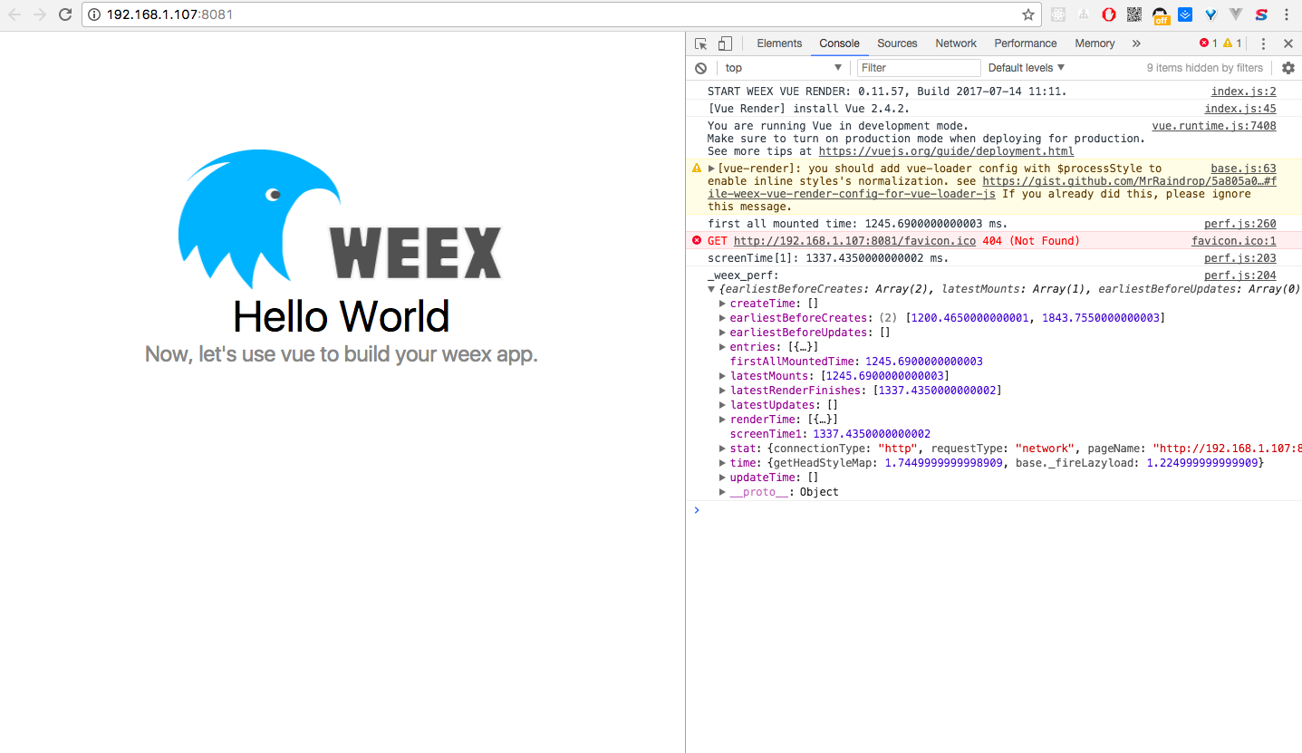Open the perf.js:260 source link
The width and height of the screenshot is (1302, 753).
(x=1239, y=224)
